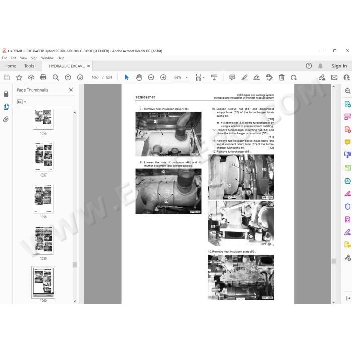Open the Help menu
Screen dimensions: 352x352
click(x=61, y=58)
